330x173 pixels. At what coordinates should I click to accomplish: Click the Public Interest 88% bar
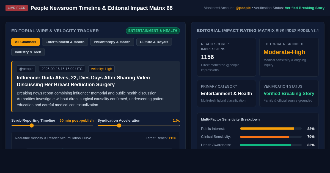271,129
